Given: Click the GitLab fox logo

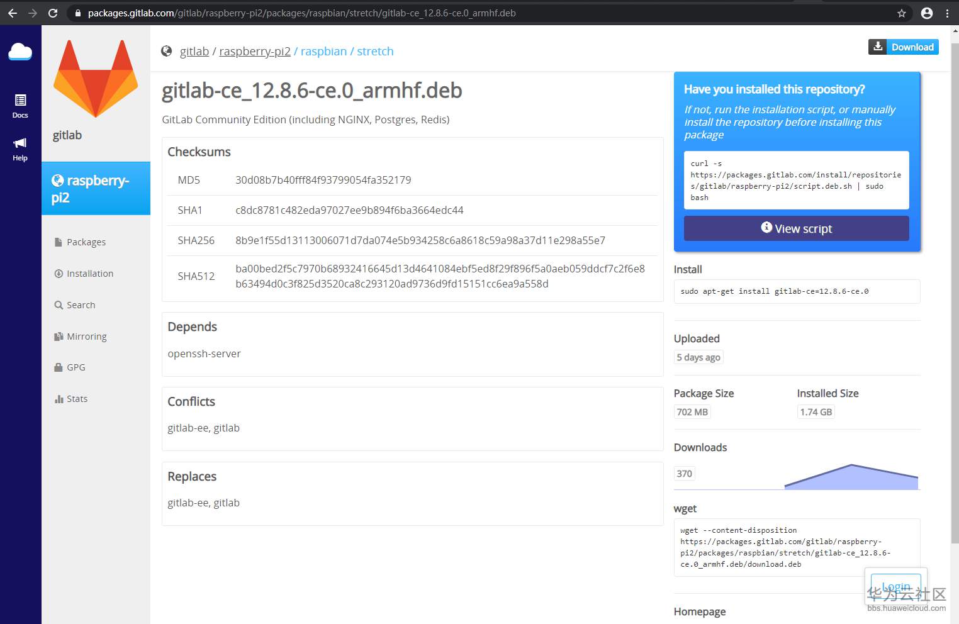Looking at the screenshot, I should (96, 79).
